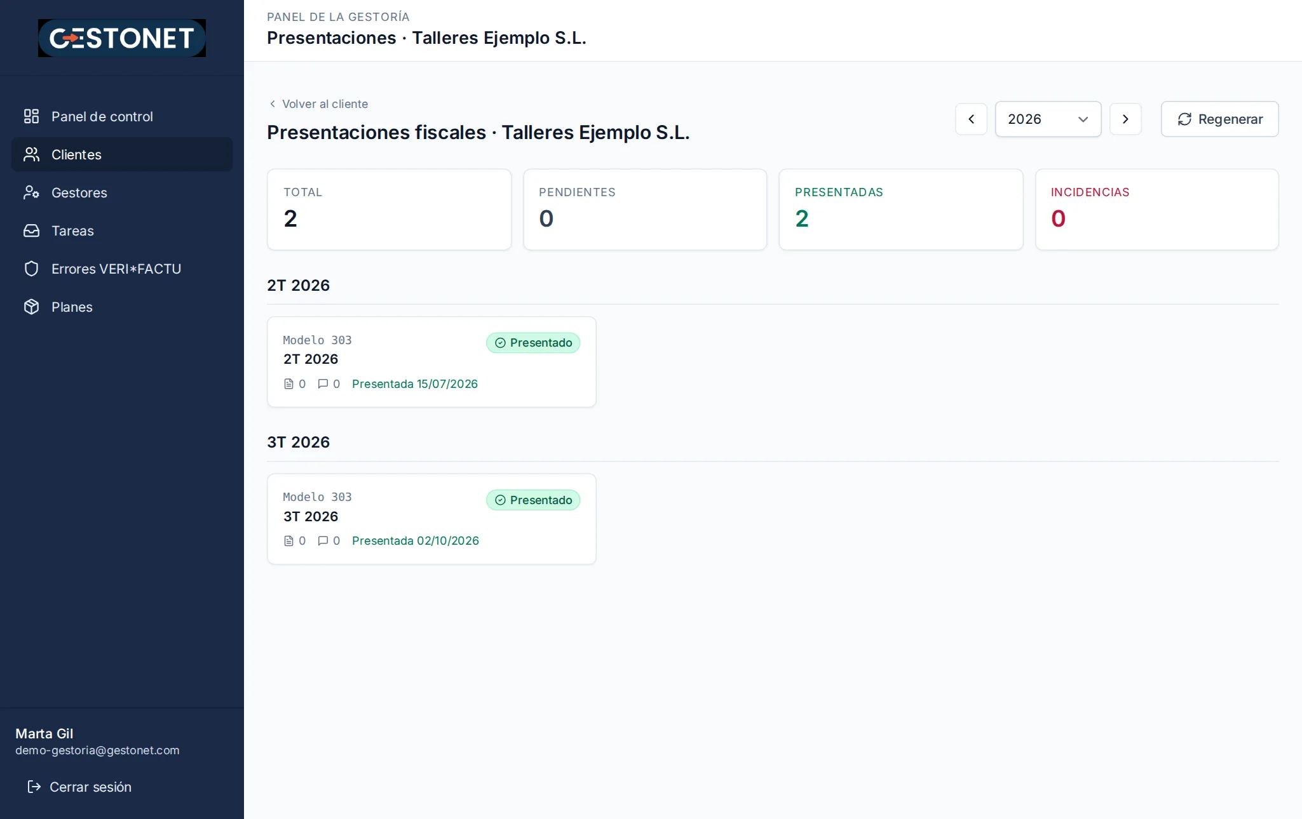Open Errores VERI*FACTU menu item
1302x819 pixels.
tap(122, 269)
